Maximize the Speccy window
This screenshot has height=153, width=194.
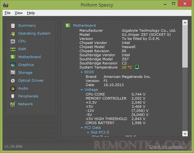(x=174, y=4)
